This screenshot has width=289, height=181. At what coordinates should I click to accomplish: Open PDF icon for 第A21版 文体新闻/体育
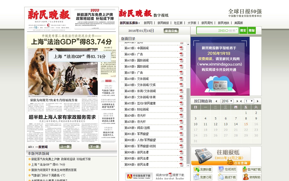pos(181,97)
